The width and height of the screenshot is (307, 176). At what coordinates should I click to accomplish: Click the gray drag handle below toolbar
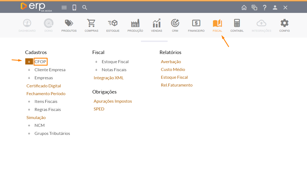pyautogui.click(x=154, y=41)
